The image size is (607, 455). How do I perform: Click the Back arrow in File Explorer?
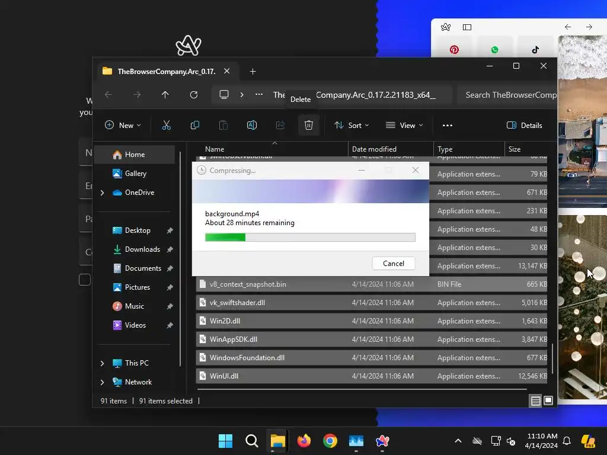tap(108, 95)
